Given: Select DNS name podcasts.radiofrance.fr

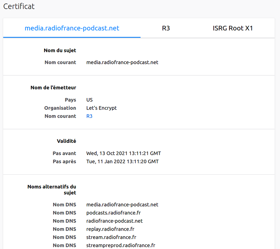Looking at the screenshot, I should (114, 213).
